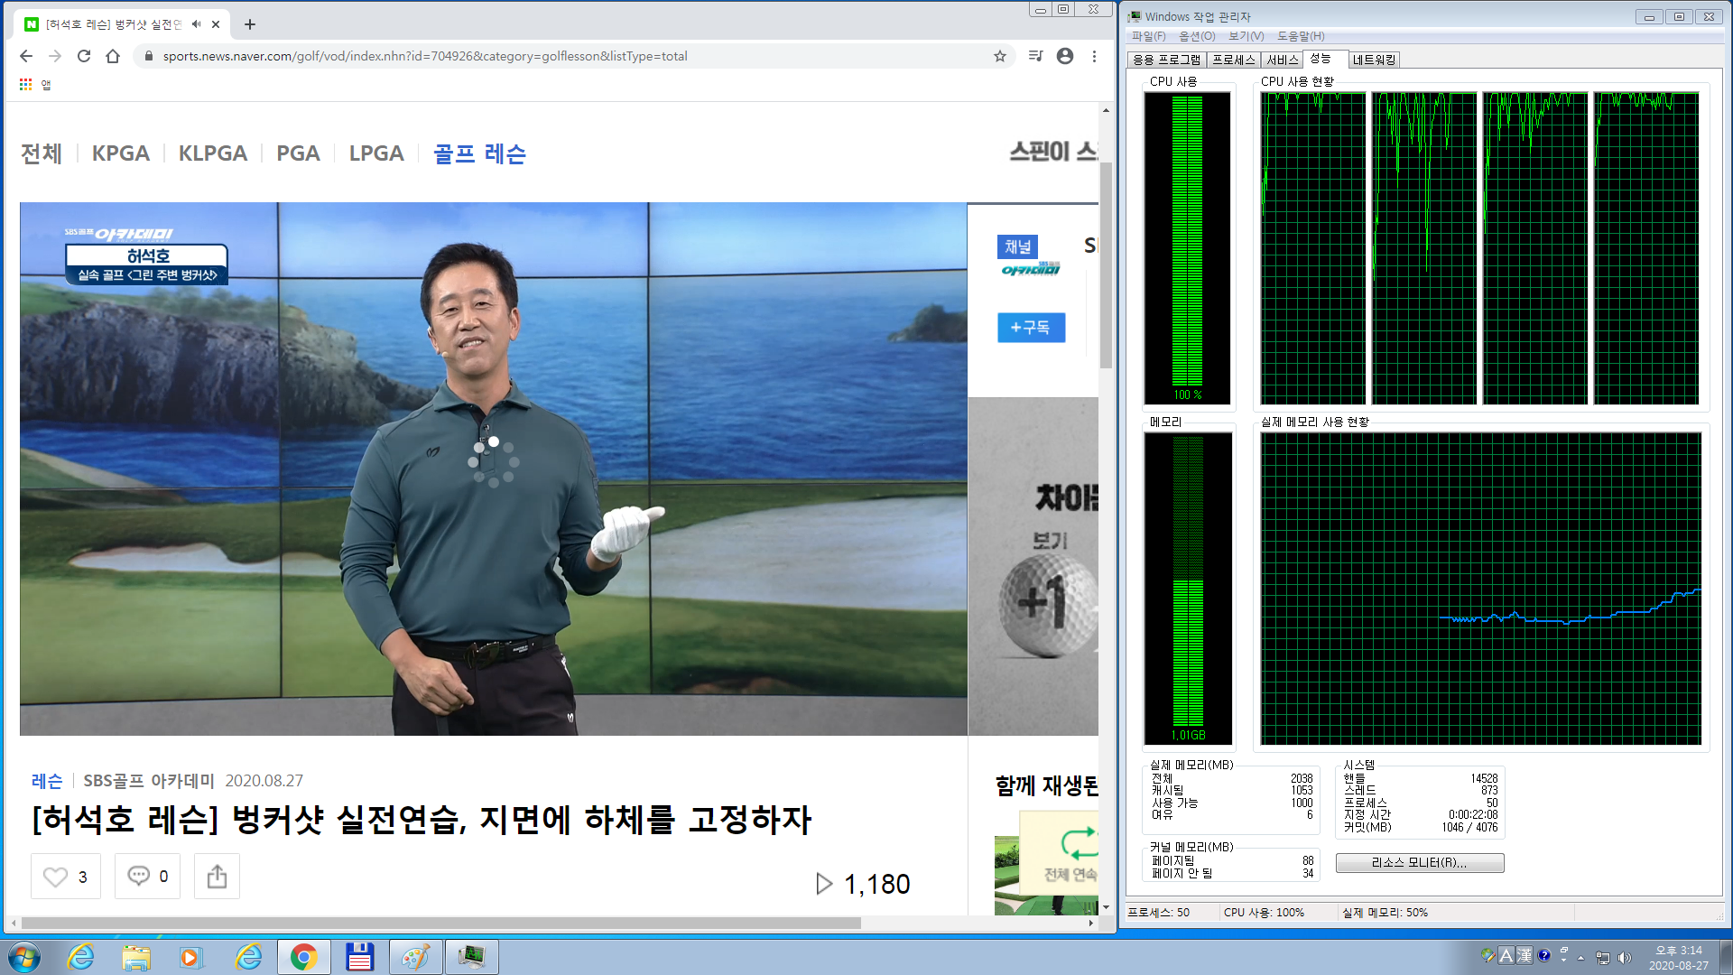Go back to the previous page in Chrome
Viewport: 1733px width, 975px height.
[x=26, y=56]
